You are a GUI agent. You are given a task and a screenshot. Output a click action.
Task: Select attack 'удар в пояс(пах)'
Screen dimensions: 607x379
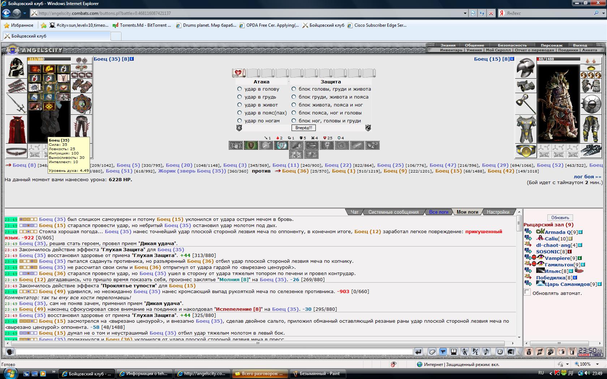[x=240, y=113]
